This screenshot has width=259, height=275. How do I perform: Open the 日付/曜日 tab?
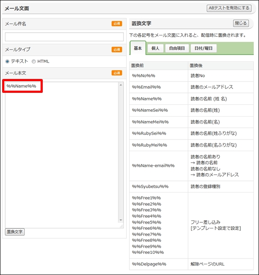click(x=203, y=48)
